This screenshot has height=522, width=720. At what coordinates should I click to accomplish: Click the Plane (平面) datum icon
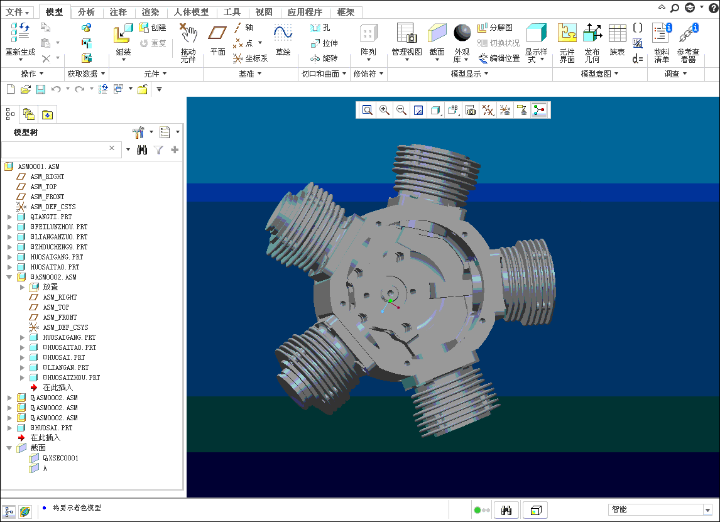tap(217, 33)
